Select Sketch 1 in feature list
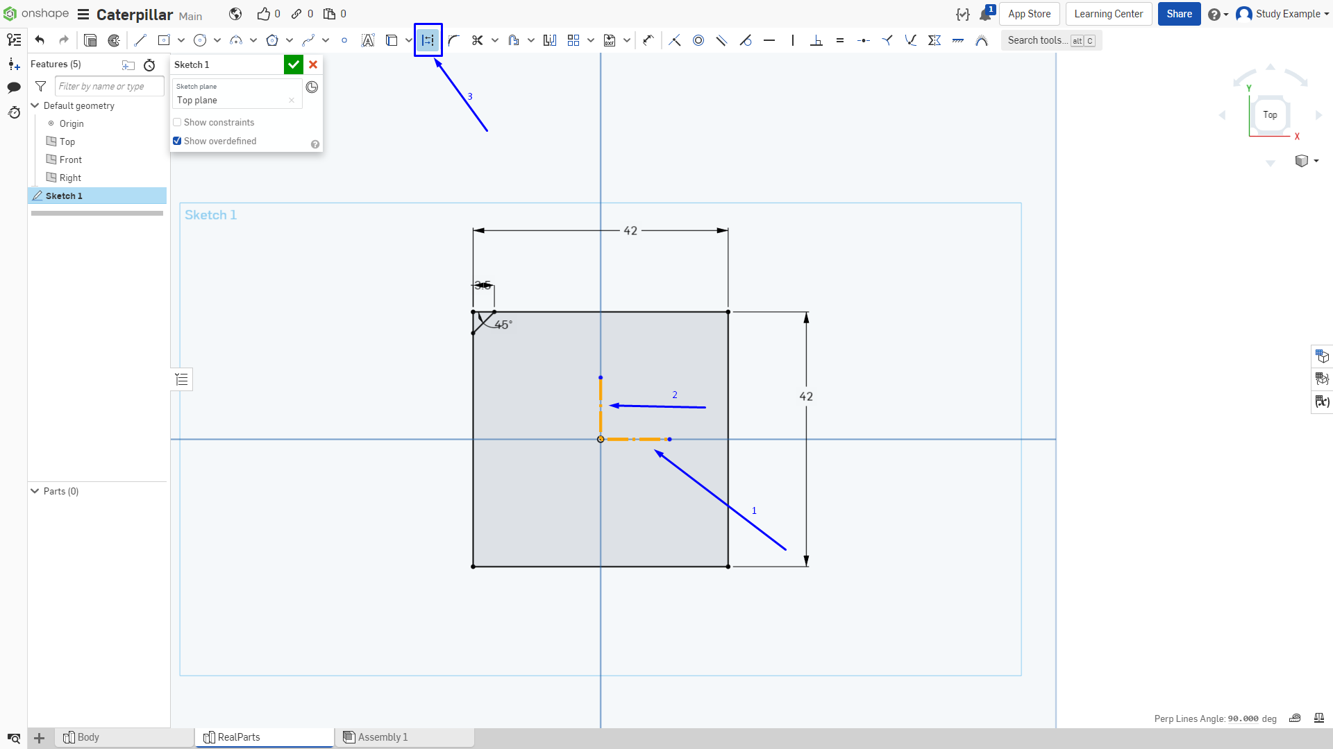The image size is (1333, 749). (x=97, y=196)
